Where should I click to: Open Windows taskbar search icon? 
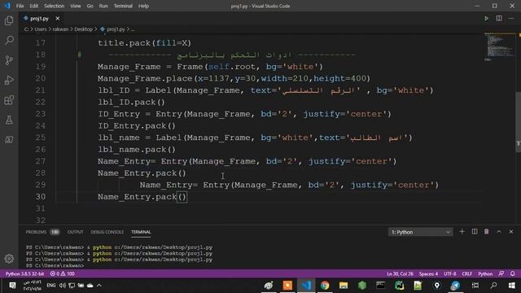494,286
